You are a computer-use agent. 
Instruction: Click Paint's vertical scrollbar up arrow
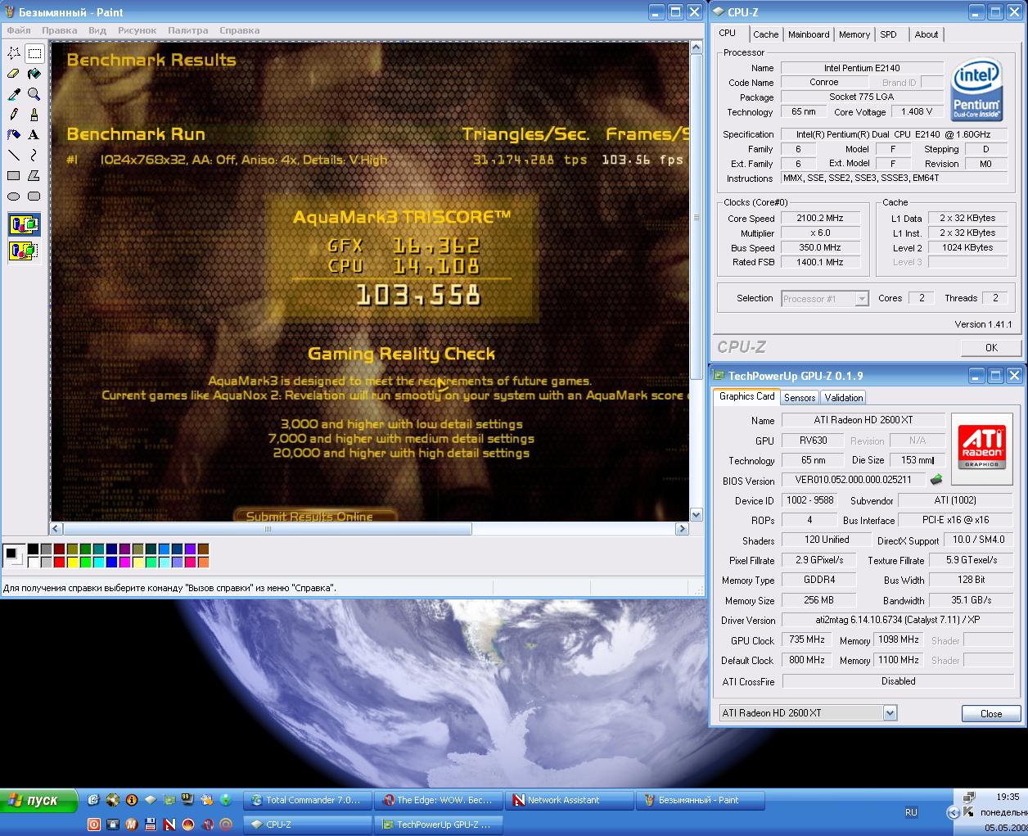[697, 48]
